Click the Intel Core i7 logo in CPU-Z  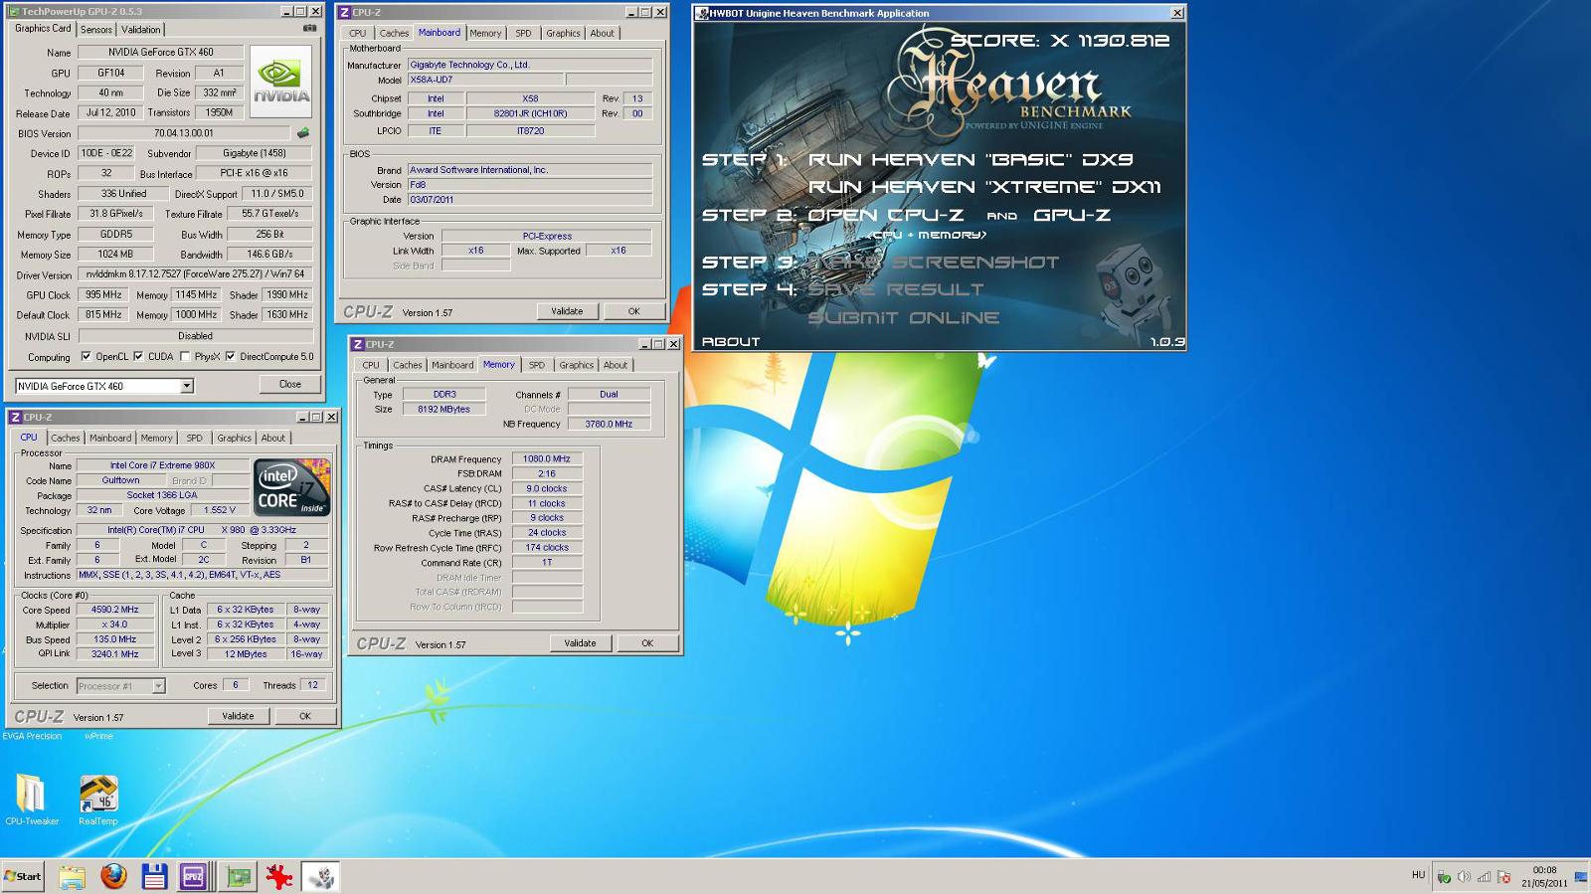[x=291, y=487]
